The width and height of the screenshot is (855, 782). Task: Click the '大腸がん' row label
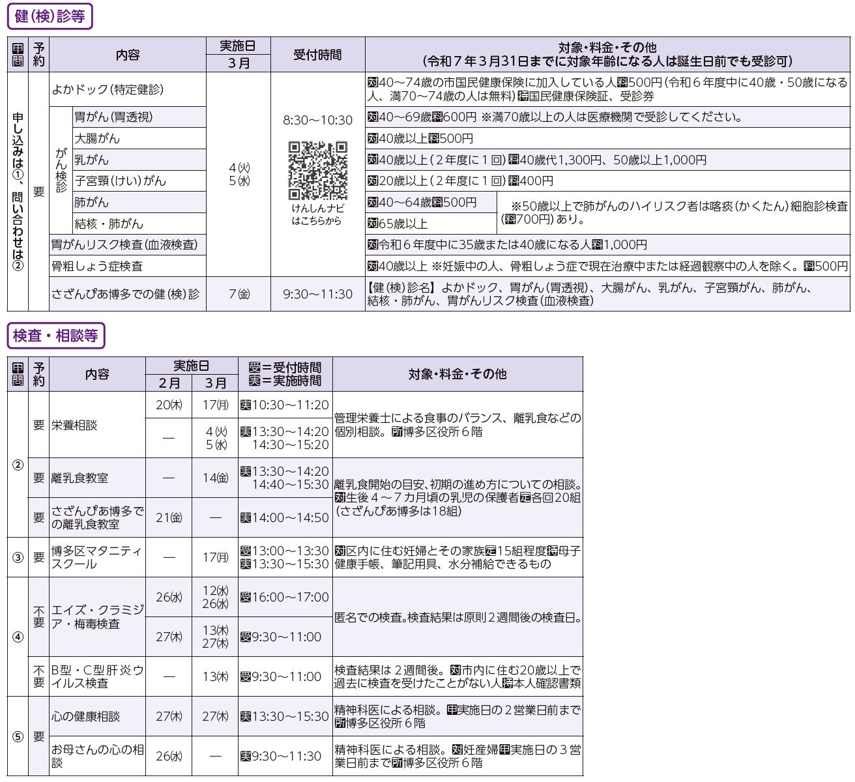coord(97,139)
